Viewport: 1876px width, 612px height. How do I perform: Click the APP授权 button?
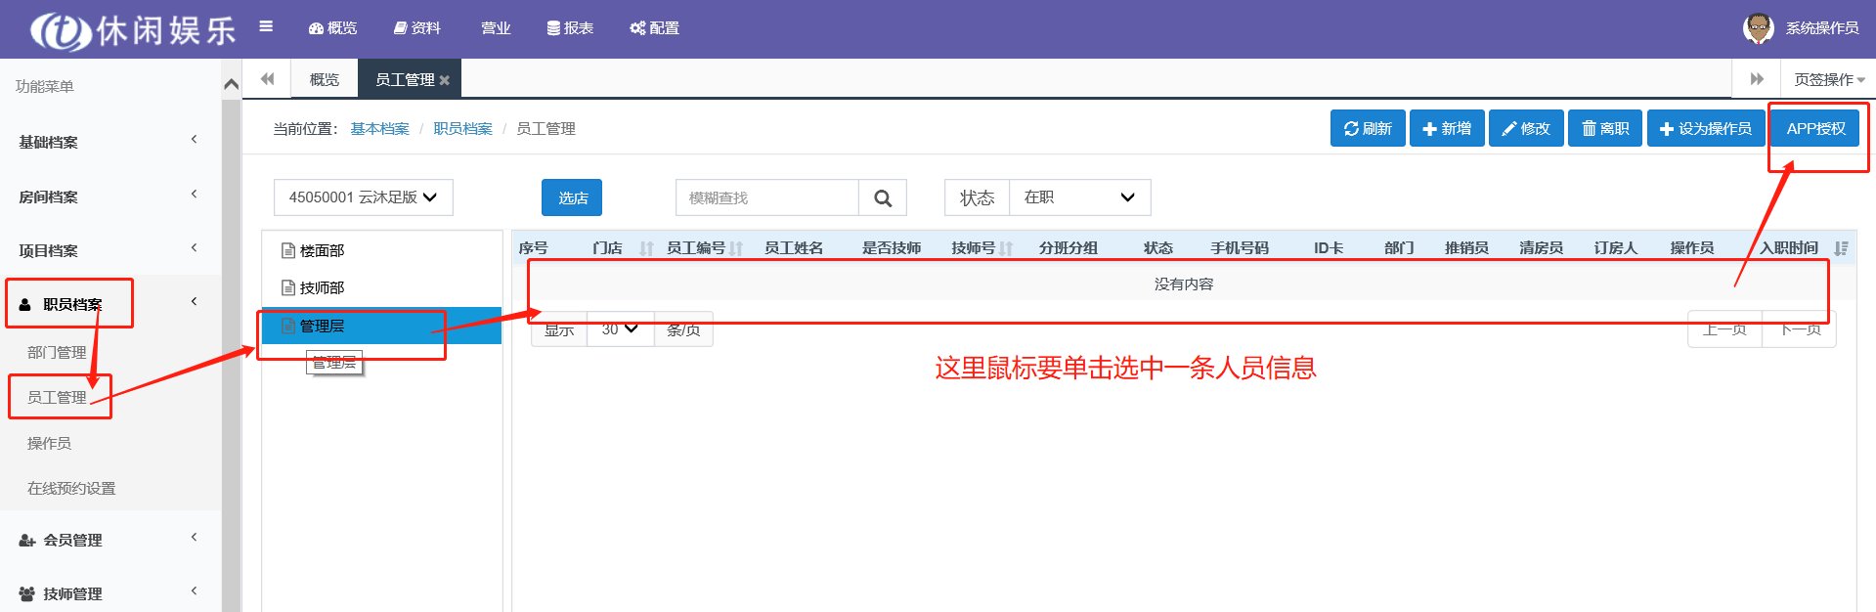(x=1815, y=129)
